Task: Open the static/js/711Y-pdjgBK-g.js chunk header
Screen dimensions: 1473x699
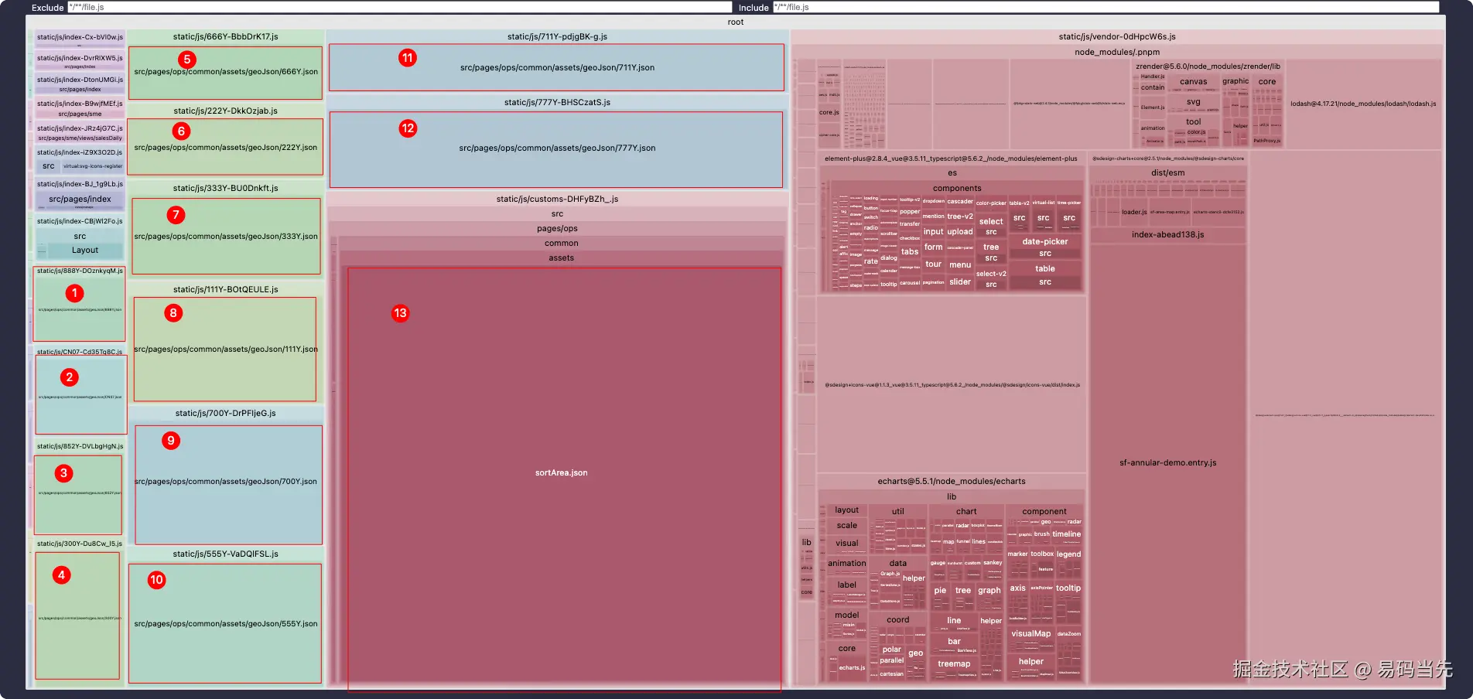Action: (x=557, y=36)
